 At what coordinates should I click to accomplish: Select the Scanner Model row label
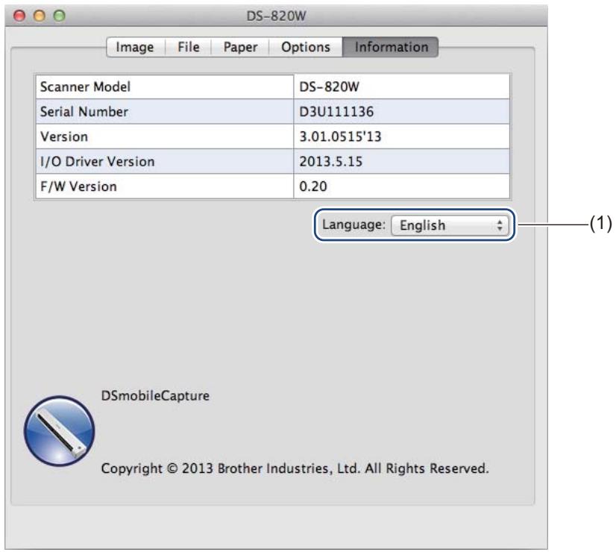pos(85,87)
